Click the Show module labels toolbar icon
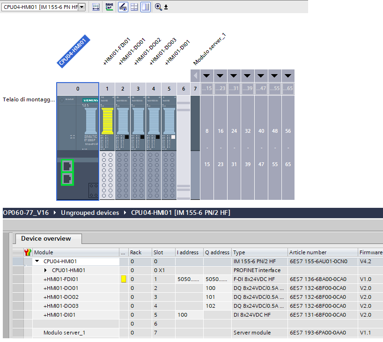Image resolution: width=383 pixels, height=342 pixels. click(x=96, y=7)
